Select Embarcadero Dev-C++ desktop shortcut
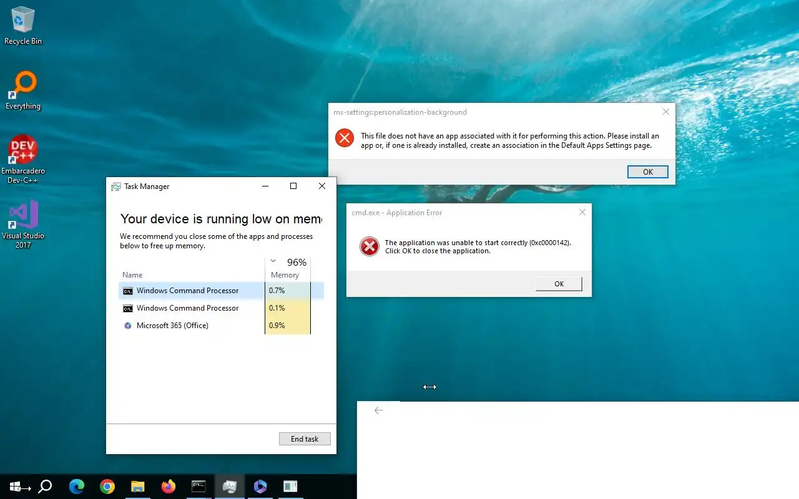 click(23, 160)
